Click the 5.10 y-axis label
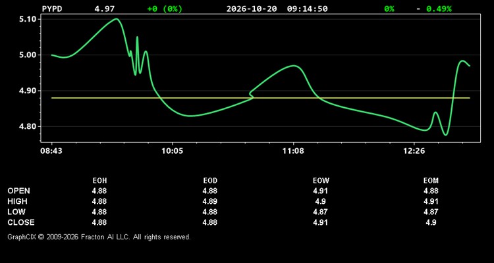 [x=27, y=19]
